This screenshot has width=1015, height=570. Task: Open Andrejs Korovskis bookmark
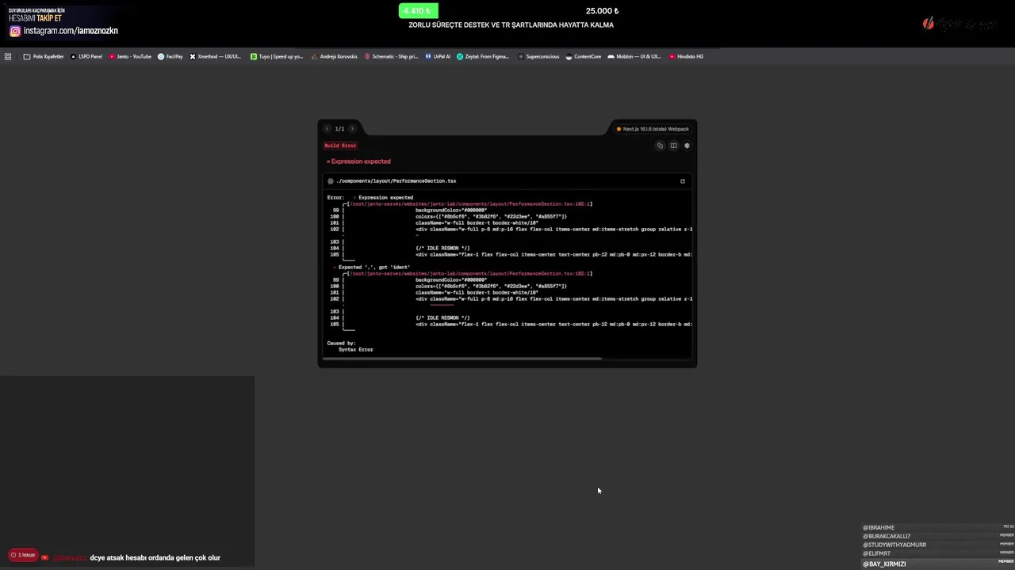point(334,57)
